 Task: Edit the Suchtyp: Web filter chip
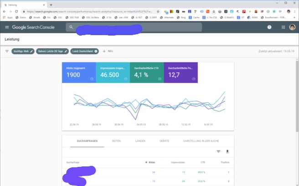[24, 51]
